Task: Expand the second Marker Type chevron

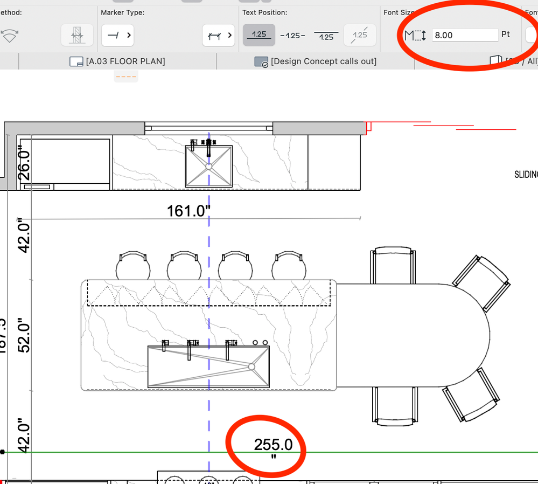Action: 229,35
